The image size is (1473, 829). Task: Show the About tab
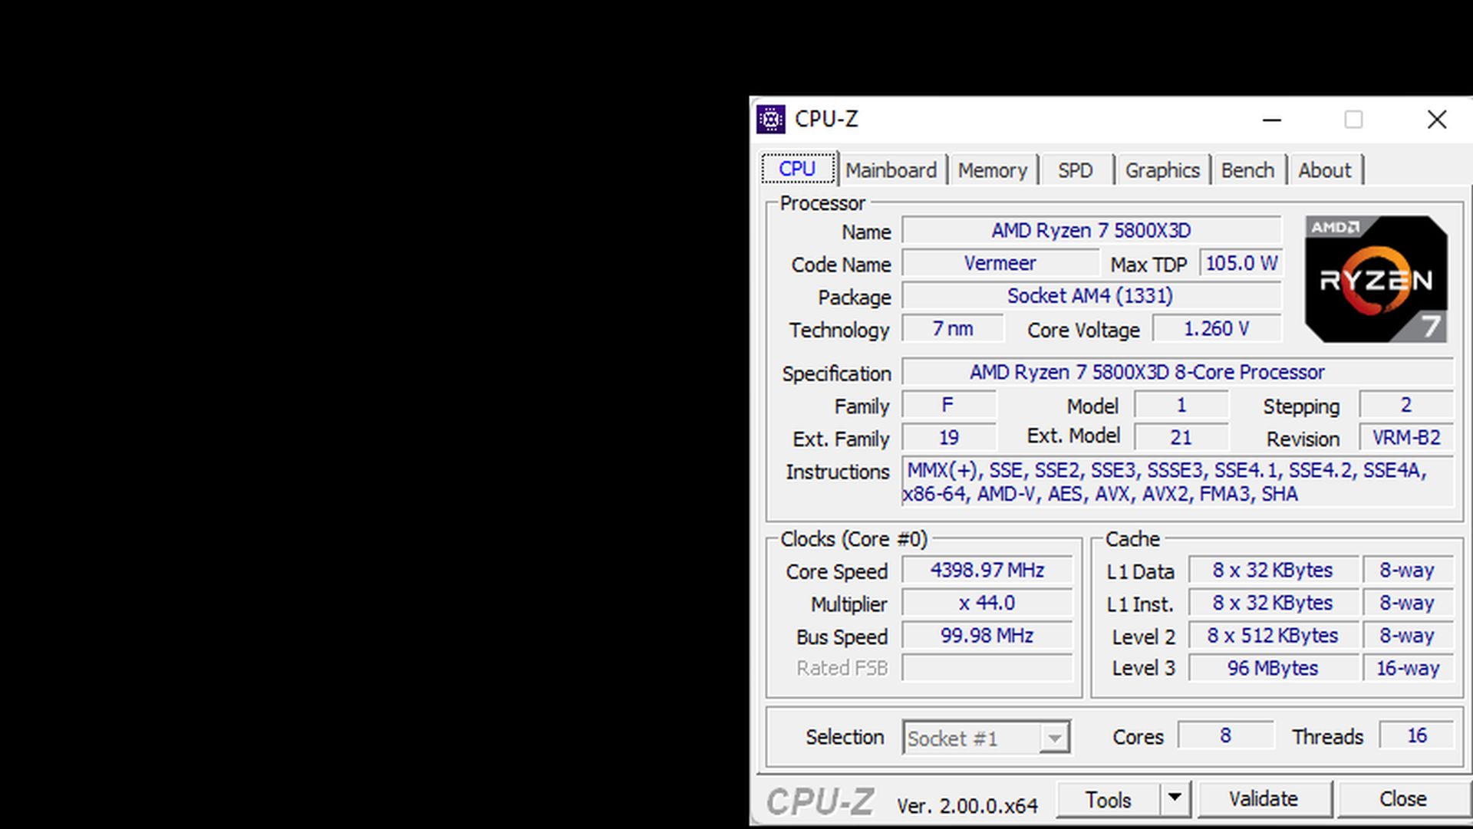1326,169
